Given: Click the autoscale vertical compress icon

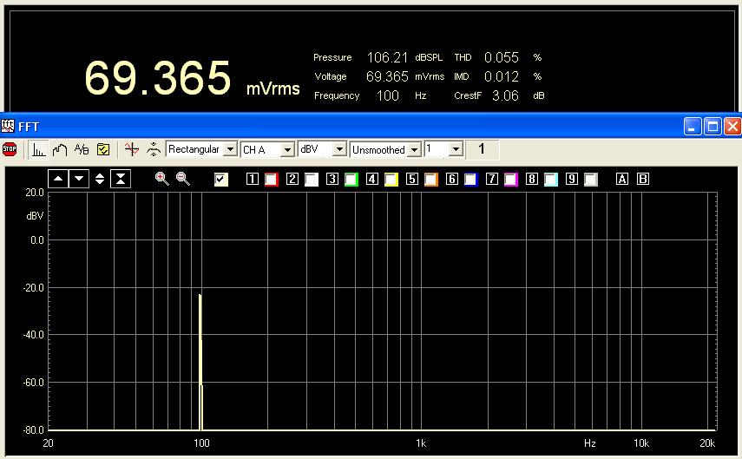Looking at the screenshot, I should pos(121,179).
